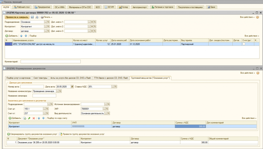Open selection list for Ставка НДС
The image size is (263, 149).
click(112, 87)
